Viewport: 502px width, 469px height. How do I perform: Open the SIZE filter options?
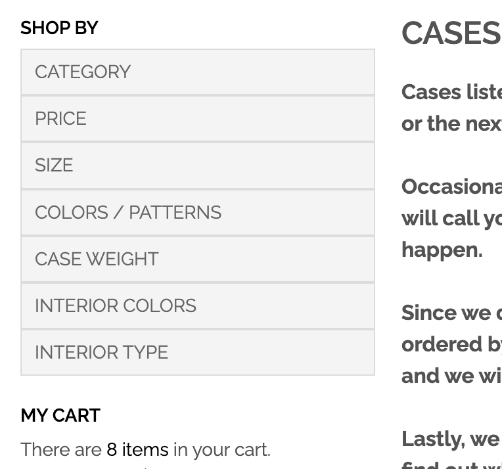[198, 166]
